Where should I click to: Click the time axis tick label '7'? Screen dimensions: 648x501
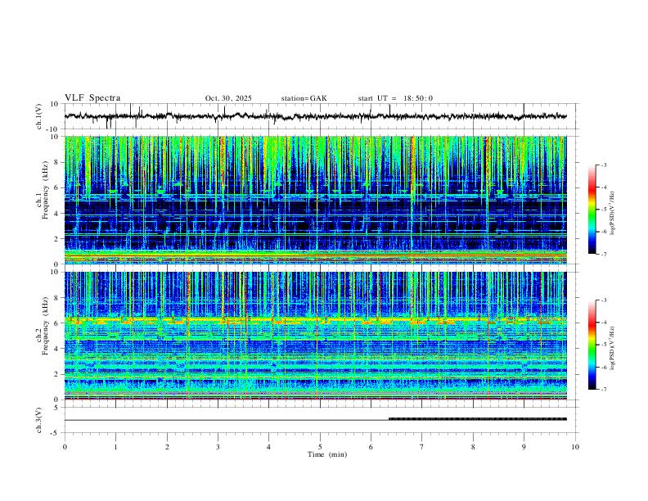coord(422,447)
